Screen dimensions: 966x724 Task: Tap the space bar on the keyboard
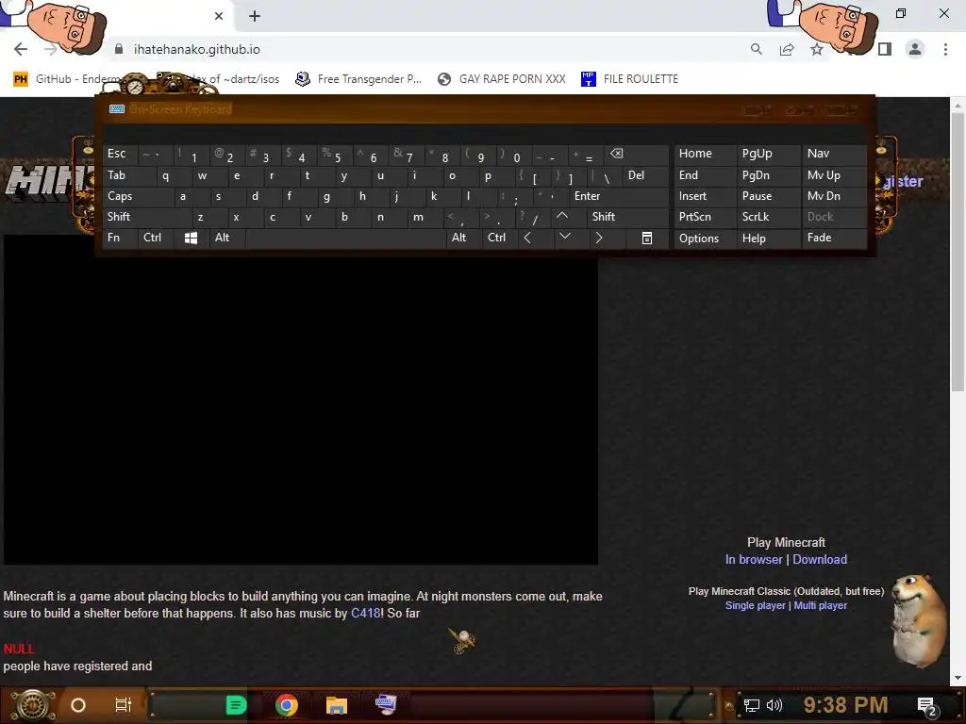[x=345, y=238]
